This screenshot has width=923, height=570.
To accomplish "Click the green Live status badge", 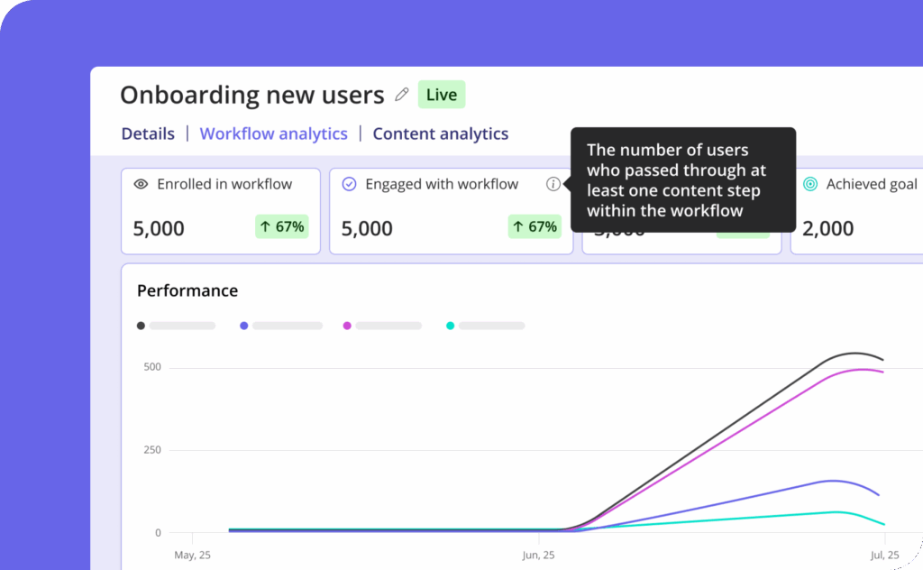I will [442, 95].
